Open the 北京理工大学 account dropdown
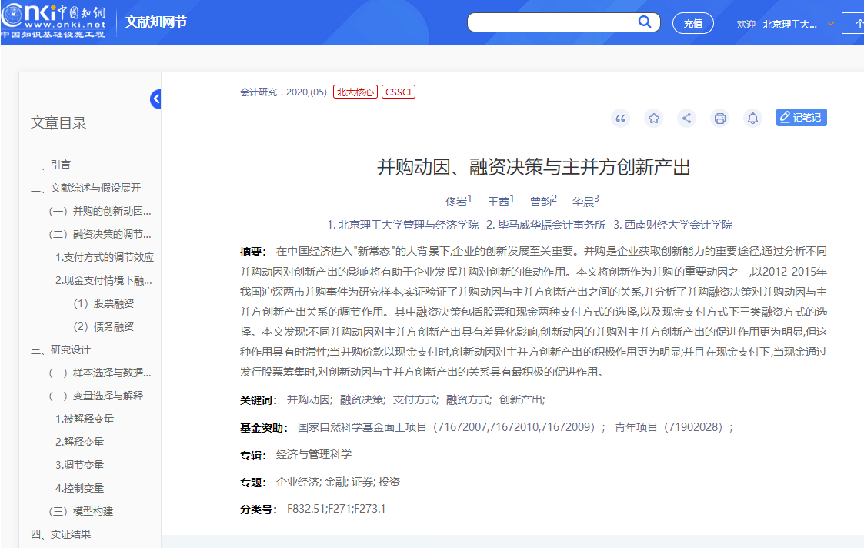 802,24
